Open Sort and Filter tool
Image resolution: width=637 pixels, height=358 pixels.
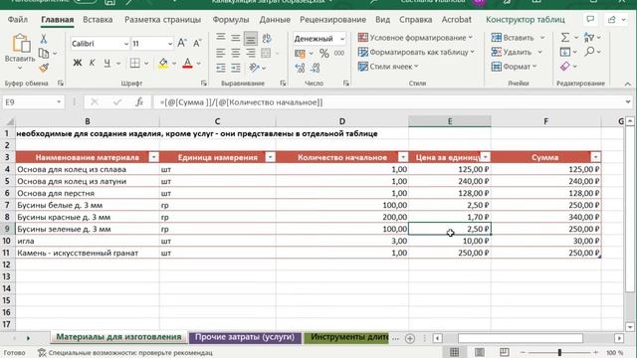pyautogui.click(x=589, y=38)
